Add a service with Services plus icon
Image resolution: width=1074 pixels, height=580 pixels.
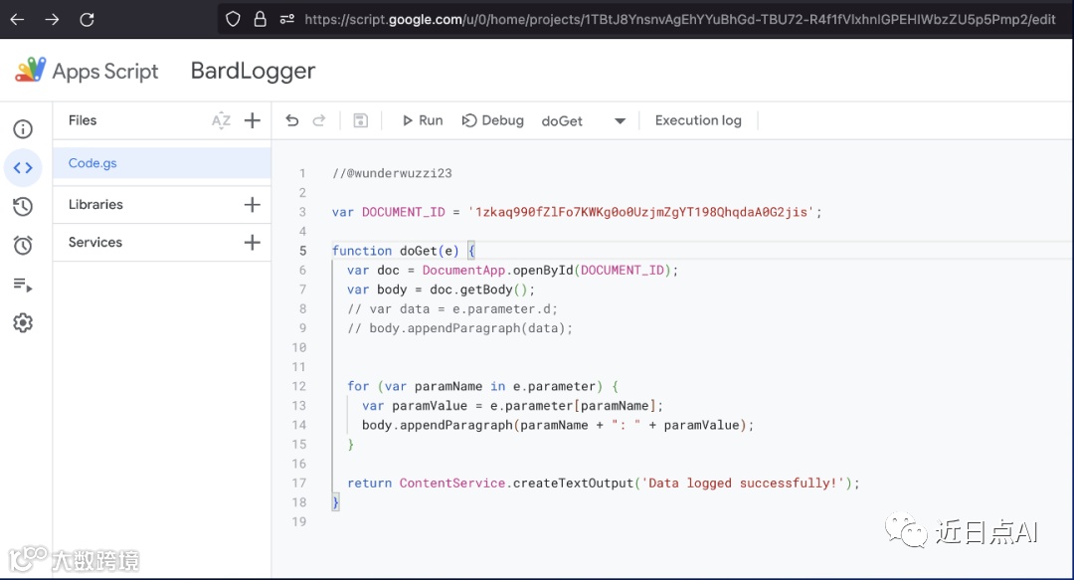click(252, 242)
